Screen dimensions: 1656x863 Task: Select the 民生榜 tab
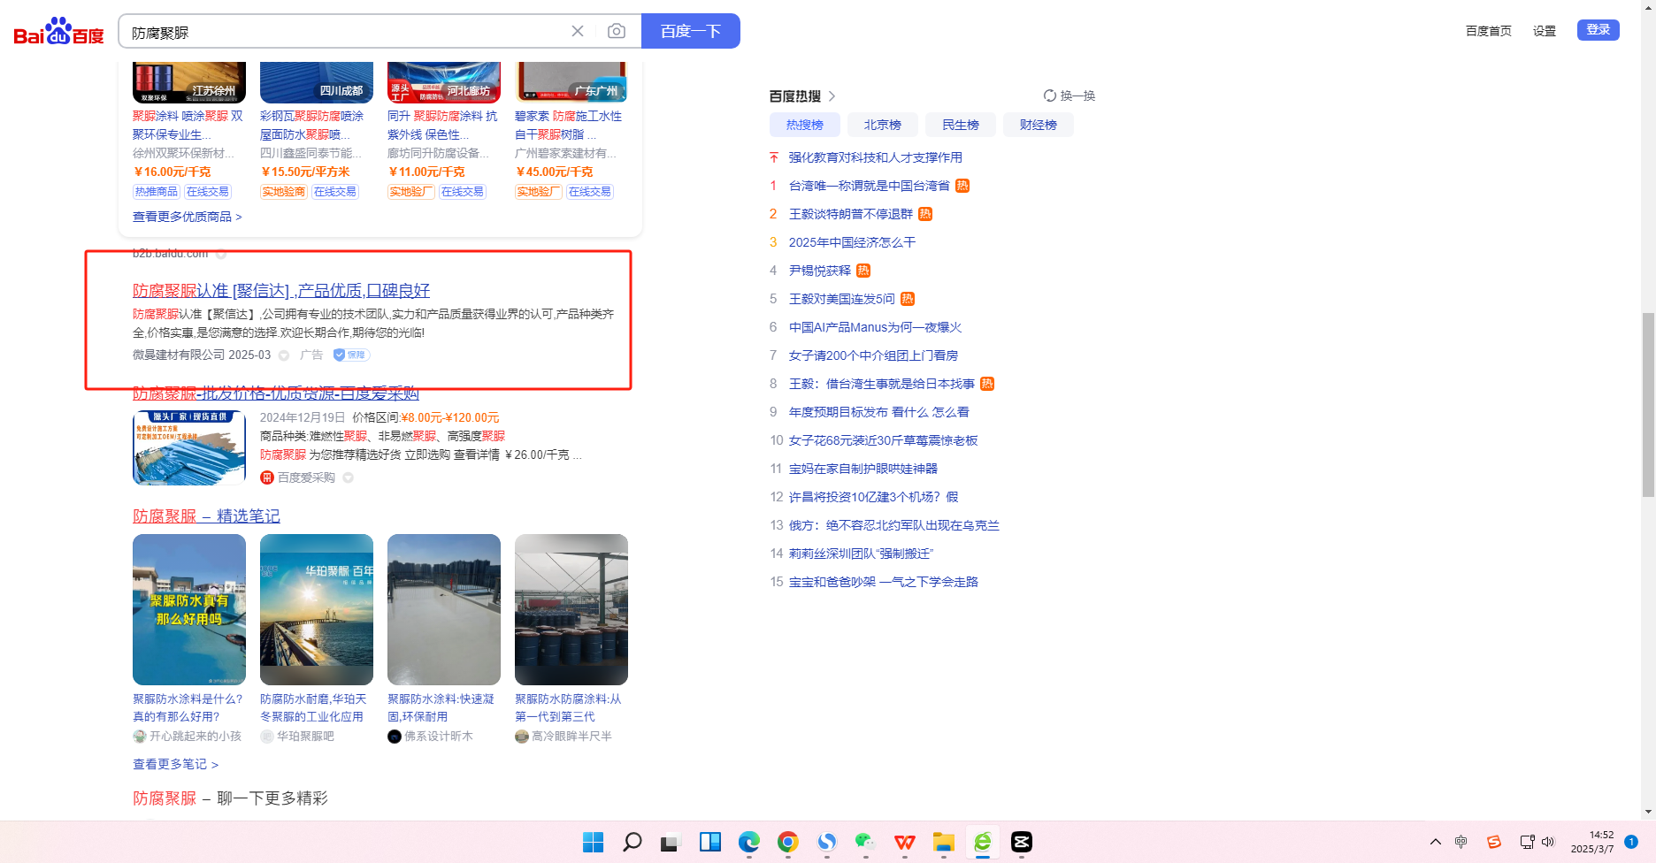(x=960, y=125)
